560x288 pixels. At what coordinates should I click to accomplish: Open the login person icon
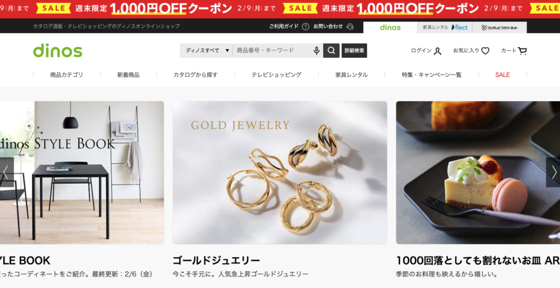coord(437,51)
